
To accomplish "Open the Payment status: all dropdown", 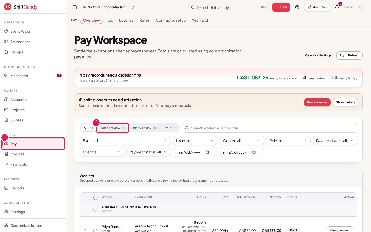I will click(148, 152).
